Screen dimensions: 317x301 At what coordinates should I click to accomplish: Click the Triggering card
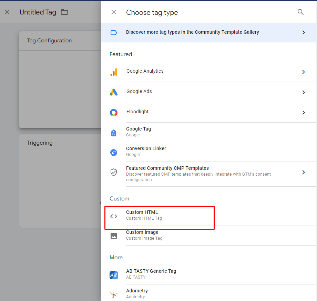click(x=60, y=180)
